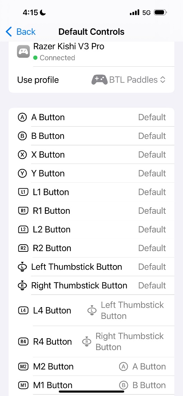Tap the L4 Button icon
Image resolution: width=183 pixels, height=396 pixels.
pos(23,310)
